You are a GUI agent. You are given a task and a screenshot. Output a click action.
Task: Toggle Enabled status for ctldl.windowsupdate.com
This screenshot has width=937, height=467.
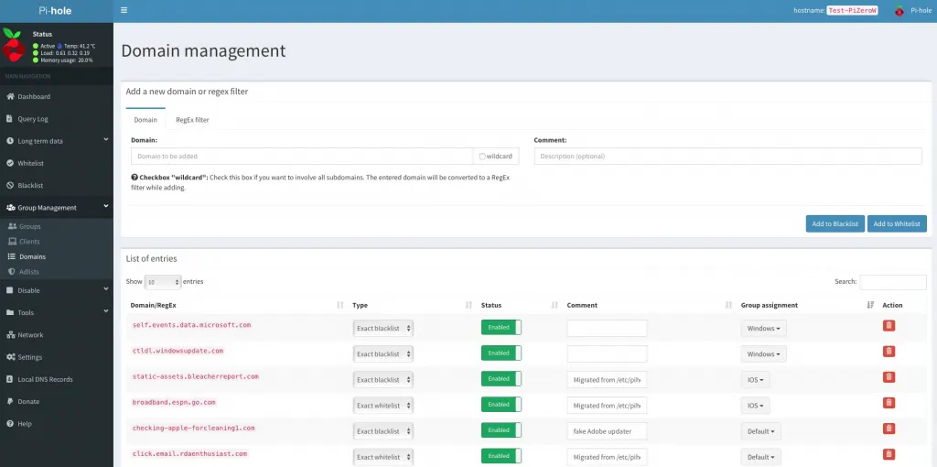(x=501, y=353)
